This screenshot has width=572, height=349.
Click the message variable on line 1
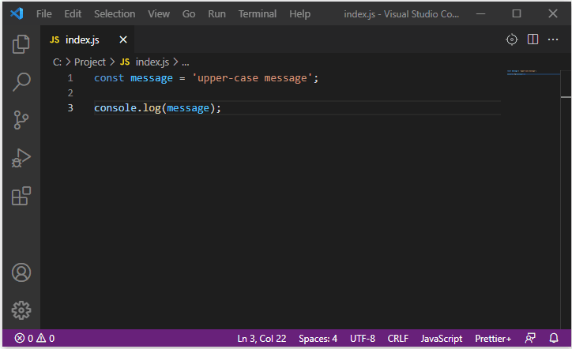152,78
